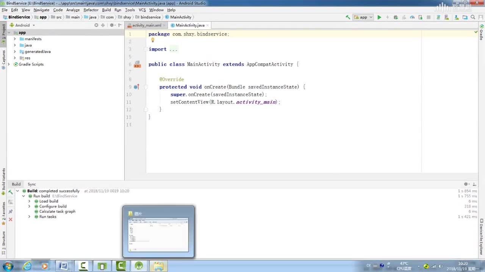The height and width of the screenshot is (272, 485).
Task: Open the Navigate menu
Action: pyautogui.click(x=41, y=10)
